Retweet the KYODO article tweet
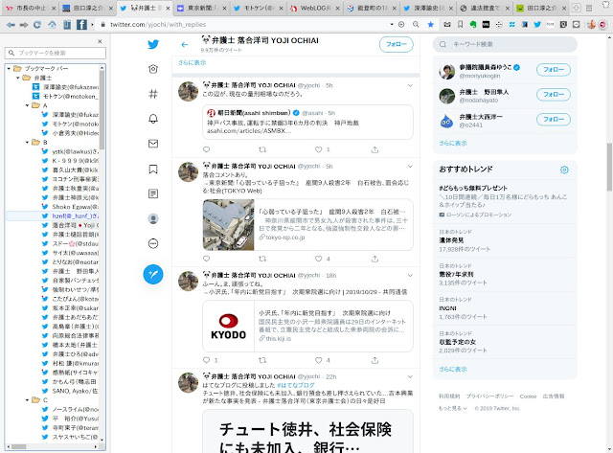 click(262, 360)
